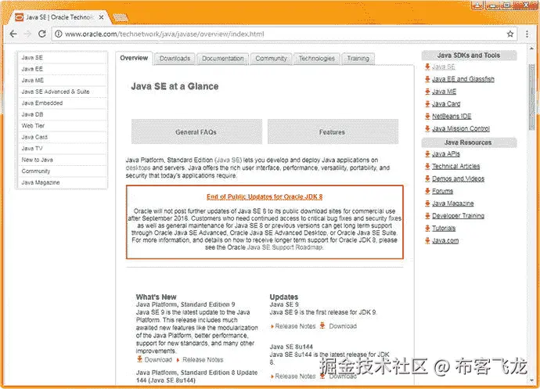Click download icon beside Developer Training
The width and height of the screenshot is (540, 389).
pyautogui.click(x=427, y=216)
